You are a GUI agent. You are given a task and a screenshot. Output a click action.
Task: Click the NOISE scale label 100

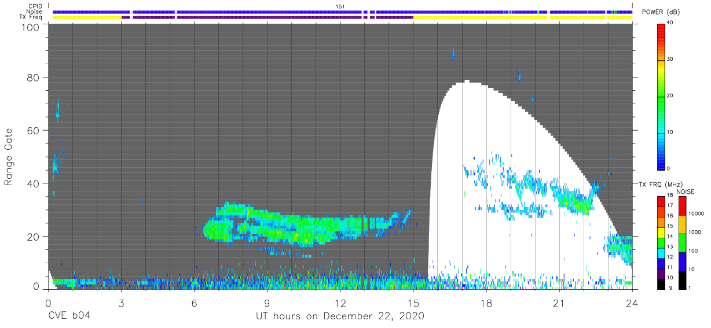(x=692, y=251)
